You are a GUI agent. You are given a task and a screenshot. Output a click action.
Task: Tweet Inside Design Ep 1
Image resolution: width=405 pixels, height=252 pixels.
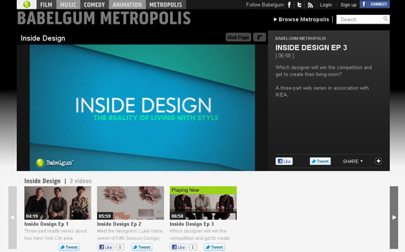[x=69, y=247]
